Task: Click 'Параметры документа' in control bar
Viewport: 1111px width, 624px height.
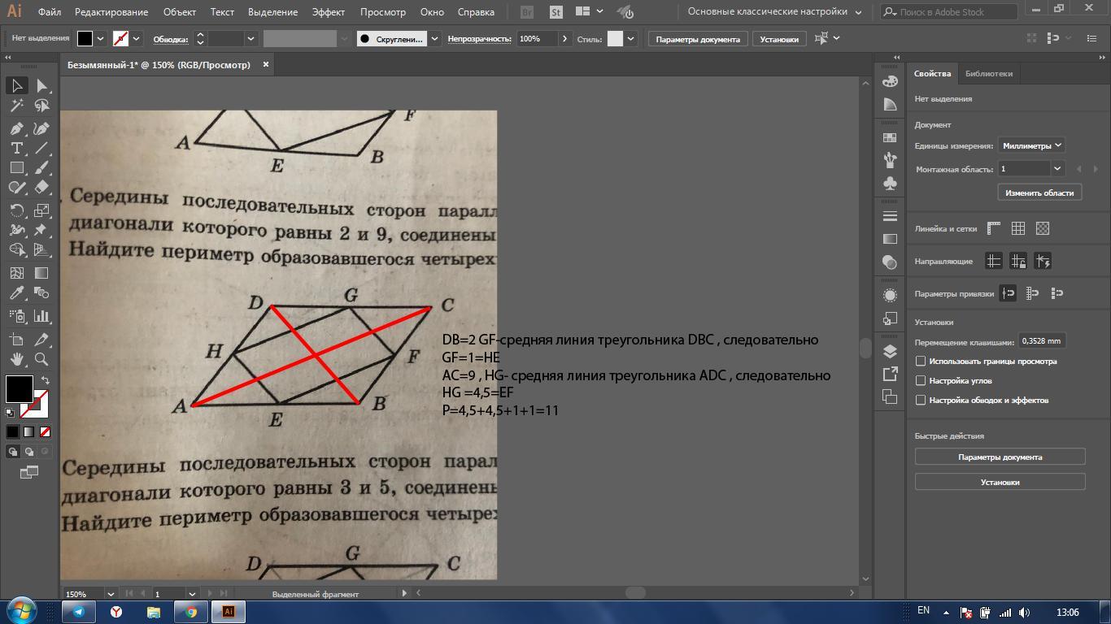Action: (x=698, y=39)
